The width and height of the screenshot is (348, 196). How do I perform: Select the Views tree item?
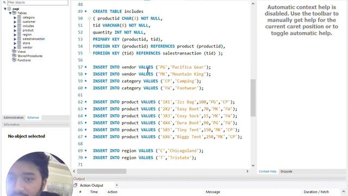click(x=22, y=52)
